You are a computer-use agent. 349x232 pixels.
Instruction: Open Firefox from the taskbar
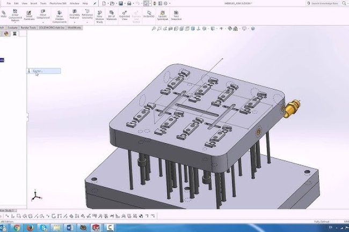click(30, 228)
